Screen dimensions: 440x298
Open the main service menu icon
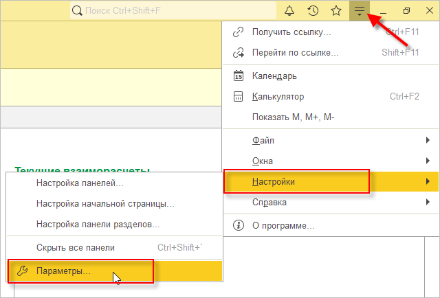359,11
